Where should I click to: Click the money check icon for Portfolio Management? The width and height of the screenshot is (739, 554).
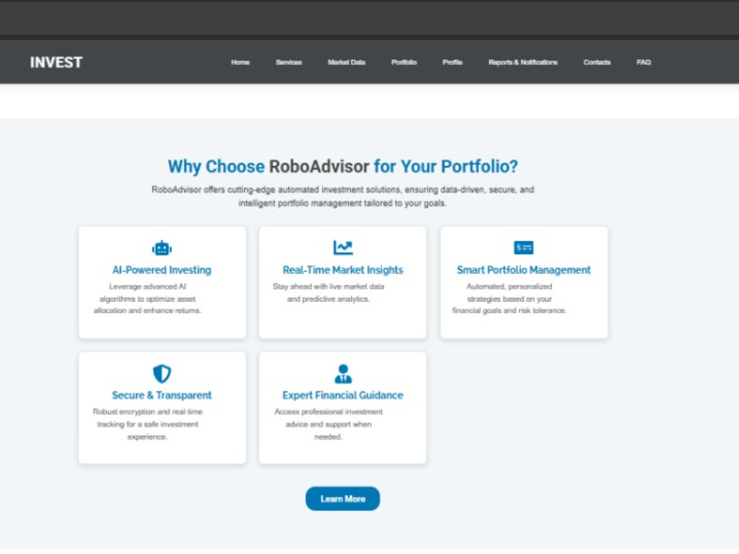pos(524,247)
